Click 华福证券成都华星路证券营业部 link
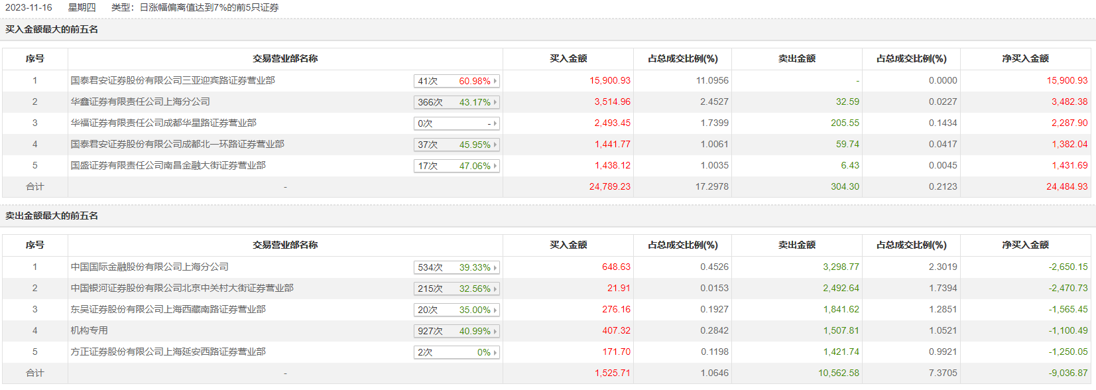 click(x=163, y=123)
